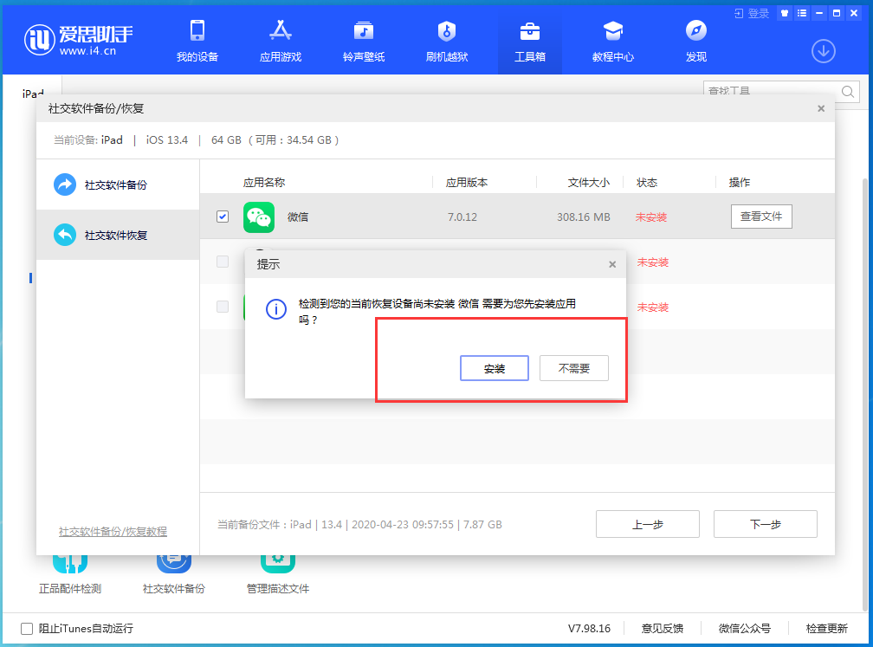Select the 铃声壁纸 (Ringtones & Wallpapers) icon
This screenshot has width=873, height=647.
(x=363, y=40)
